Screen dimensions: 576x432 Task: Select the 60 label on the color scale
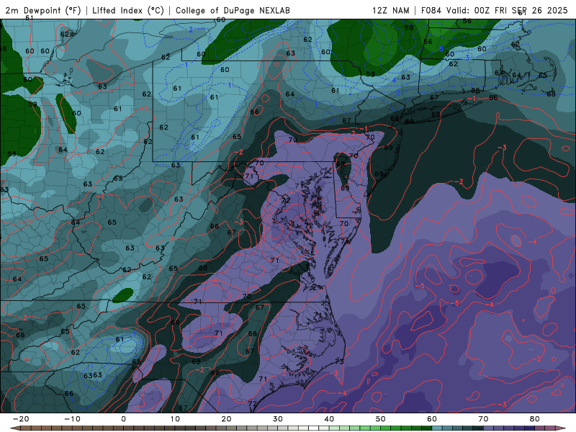(x=432, y=419)
